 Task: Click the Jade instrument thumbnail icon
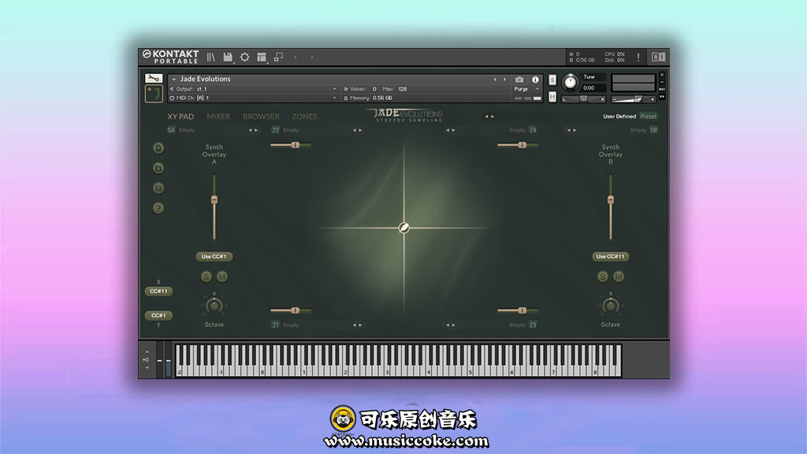(x=154, y=95)
